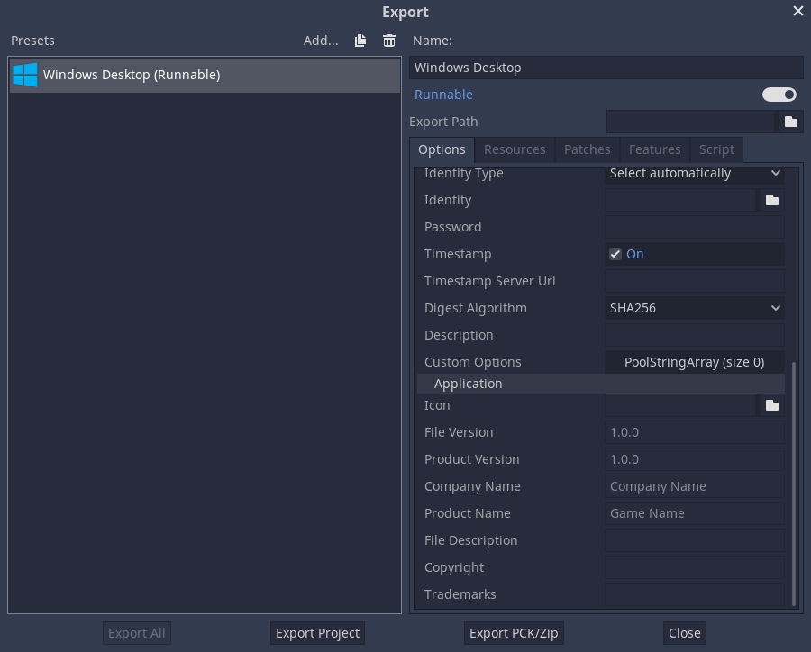Select the Windows Desktop preset icon
This screenshot has height=652, width=811.
point(24,76)
